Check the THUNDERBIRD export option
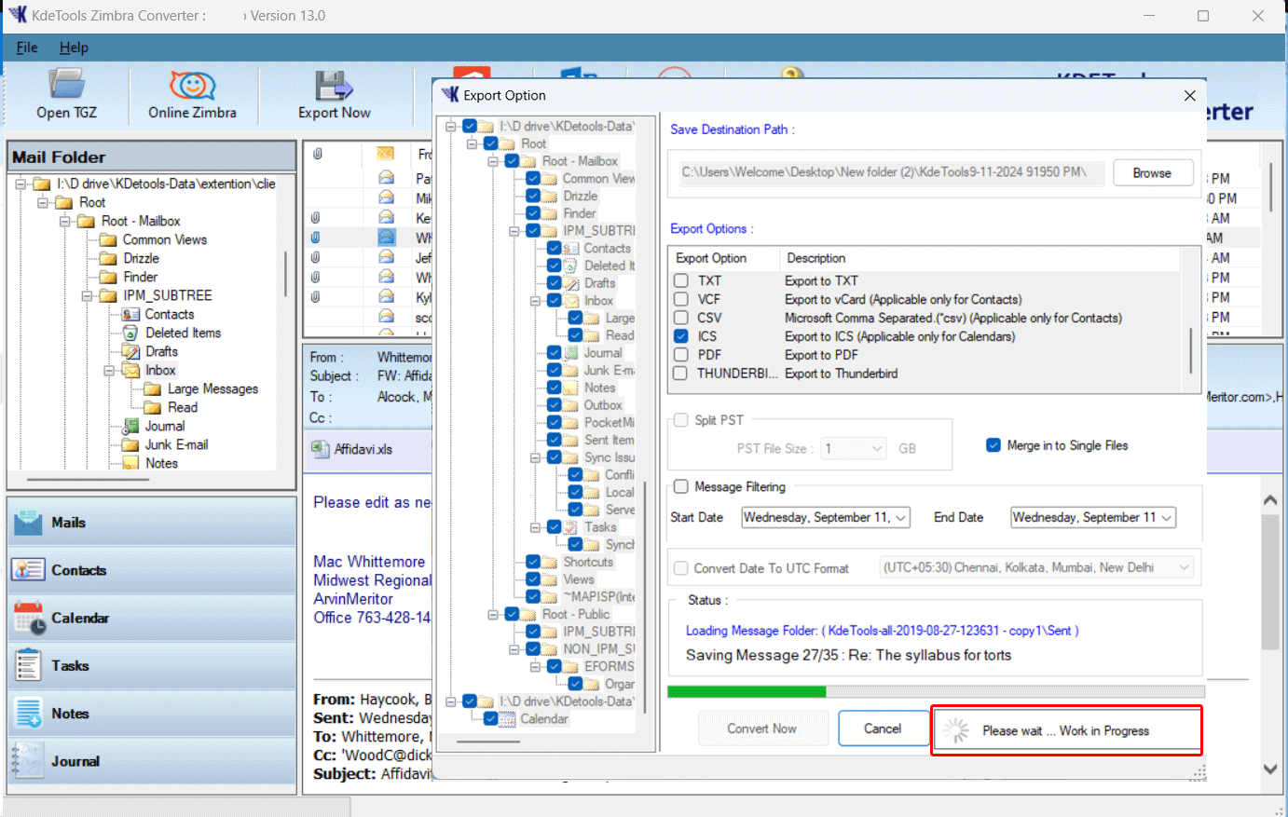This screenshot has height=817, width=1288. 681,374
